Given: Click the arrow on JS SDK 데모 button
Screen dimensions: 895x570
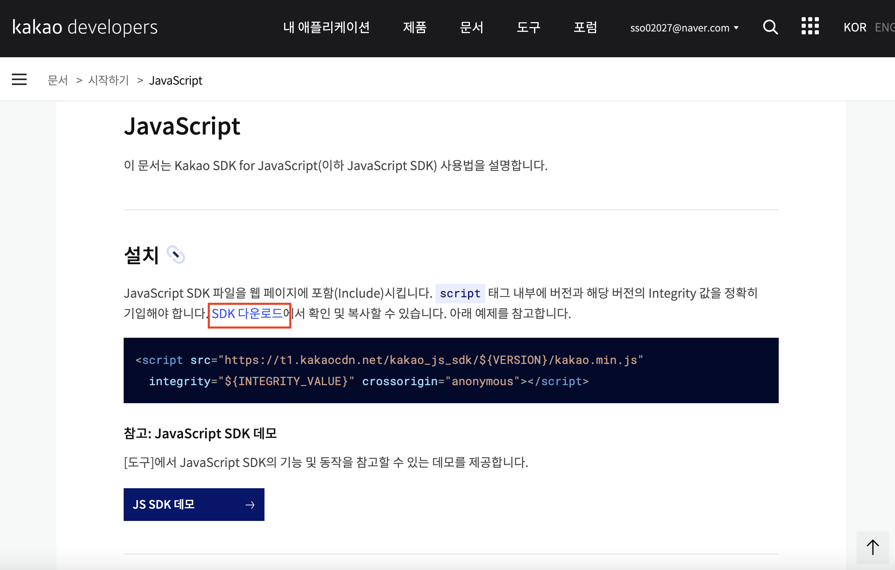Looking at the screenshot, I should [250, 505].
